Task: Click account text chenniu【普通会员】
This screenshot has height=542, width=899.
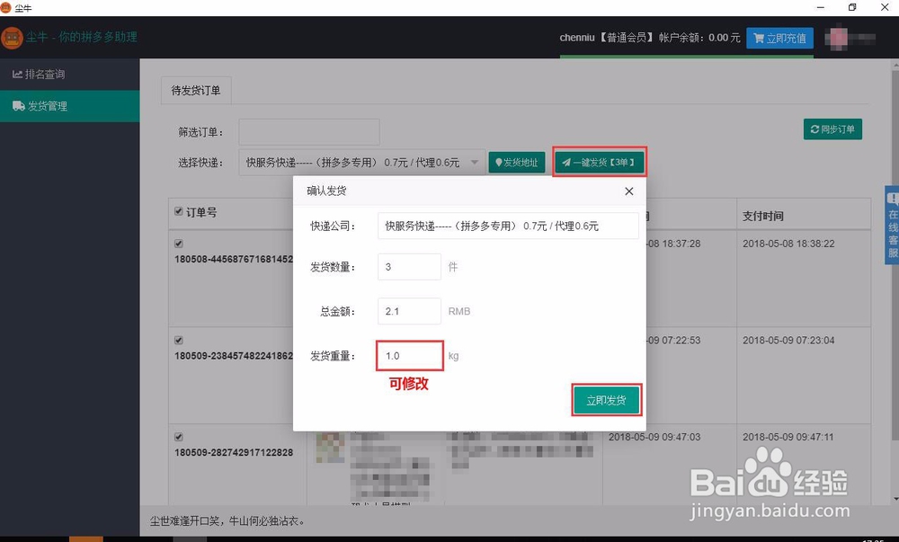Action: (x=607, y=38)
